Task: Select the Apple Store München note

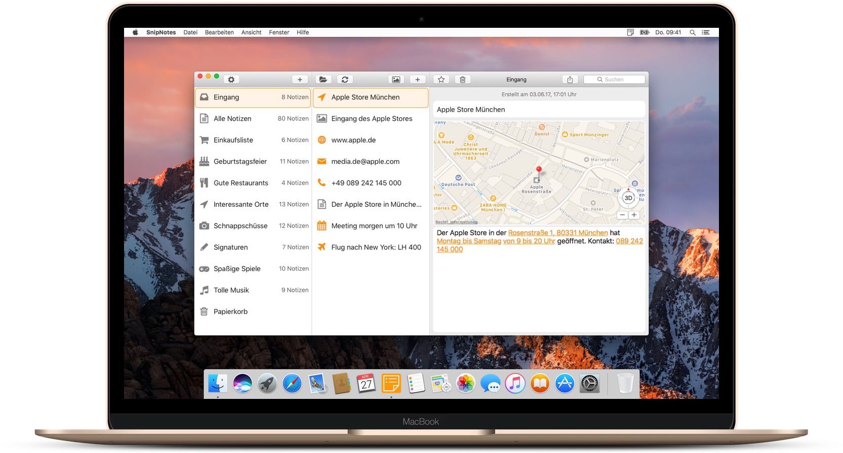Action: tap(371, 97)
